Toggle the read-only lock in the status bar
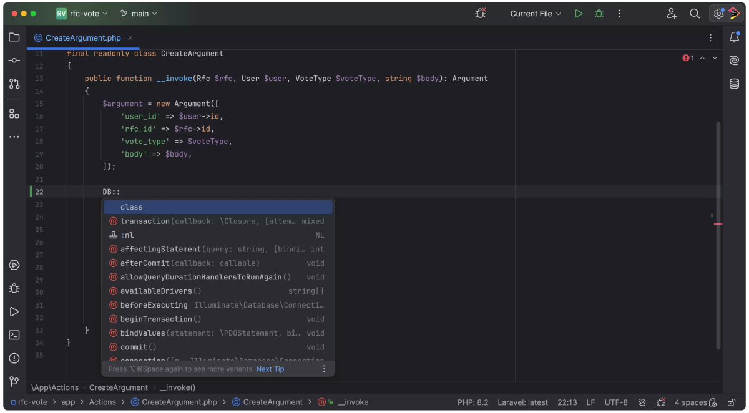The height and width of the screenshot is (413, 749). tap(731, 402)
